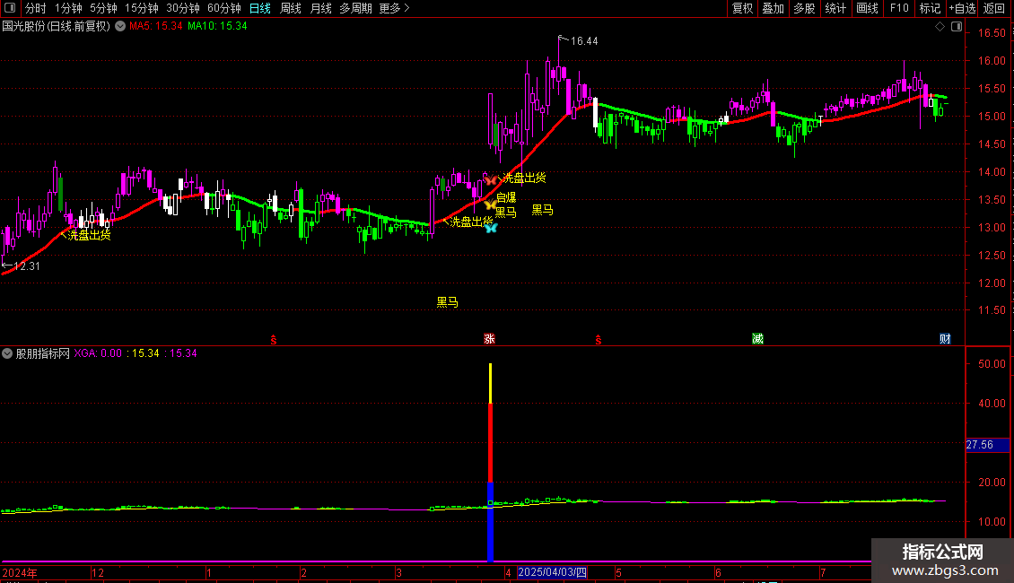Open the round dropdown icon before 股朋指标网
Viewport: 1014px width, 583px height.
[x=7, y=353]
